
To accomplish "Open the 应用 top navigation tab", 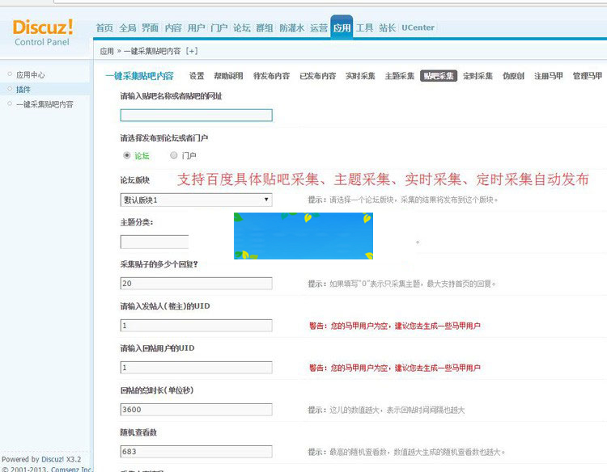I will 342,27.
